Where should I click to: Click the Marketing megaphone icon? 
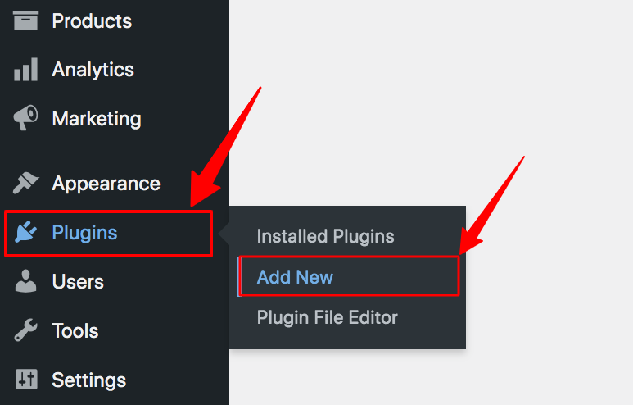[25, 118]
